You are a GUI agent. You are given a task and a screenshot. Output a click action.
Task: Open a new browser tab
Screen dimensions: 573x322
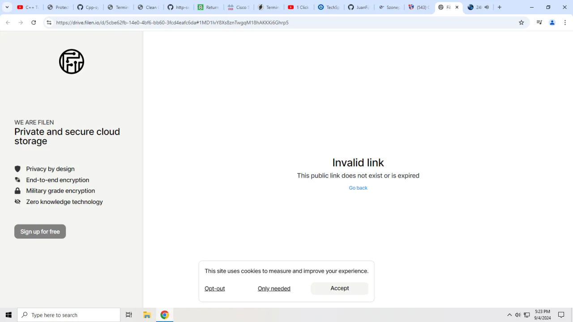coord(500,7)
